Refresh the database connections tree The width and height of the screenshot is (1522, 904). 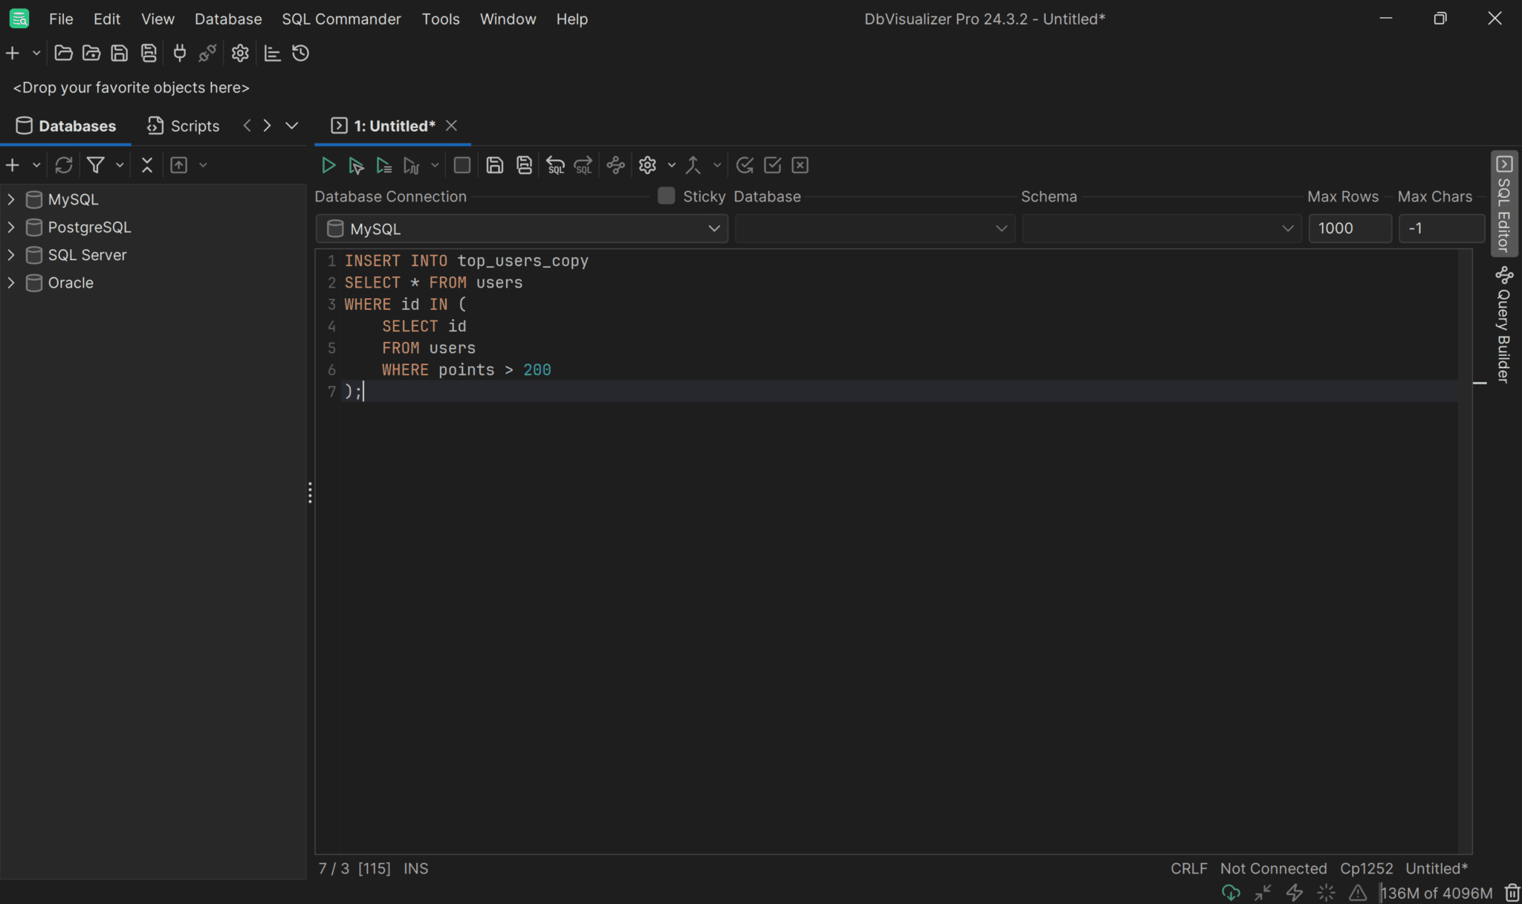[63, 164]
